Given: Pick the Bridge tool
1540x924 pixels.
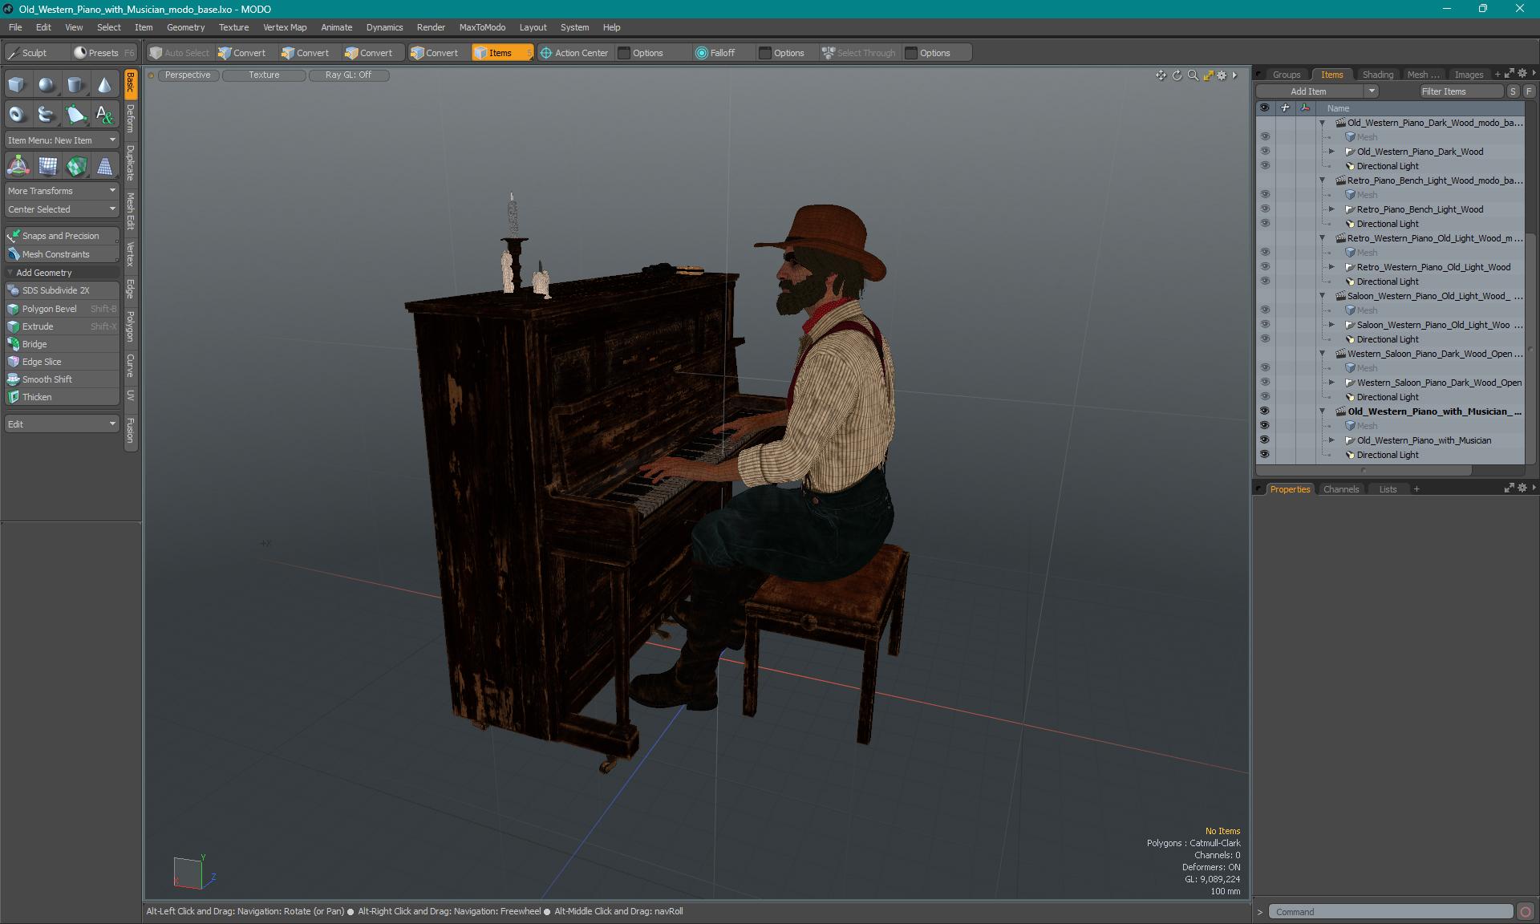Looking at the screenshot, I should (x=62, y=344).
